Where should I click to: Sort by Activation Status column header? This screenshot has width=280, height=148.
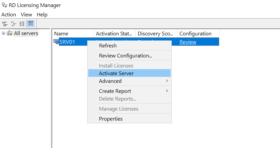point(115,33)
